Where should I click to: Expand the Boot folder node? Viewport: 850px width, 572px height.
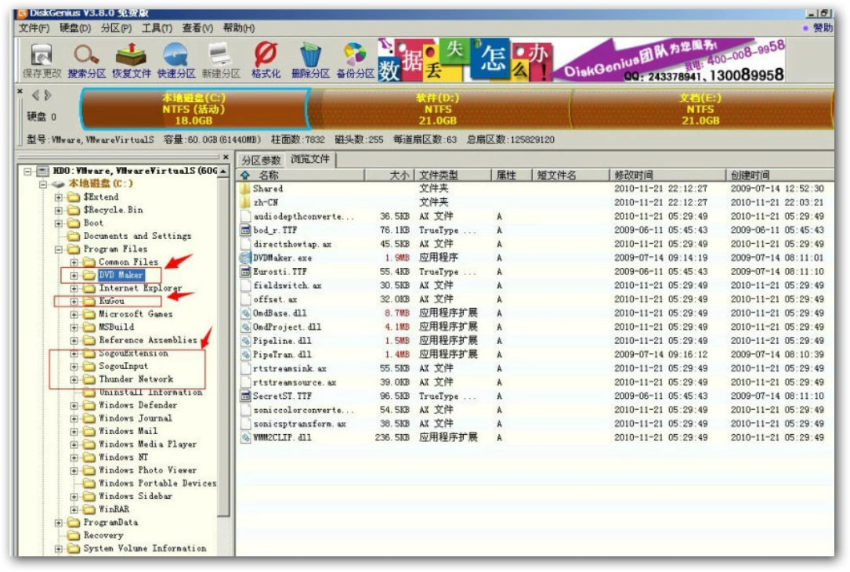pos(59,223)
